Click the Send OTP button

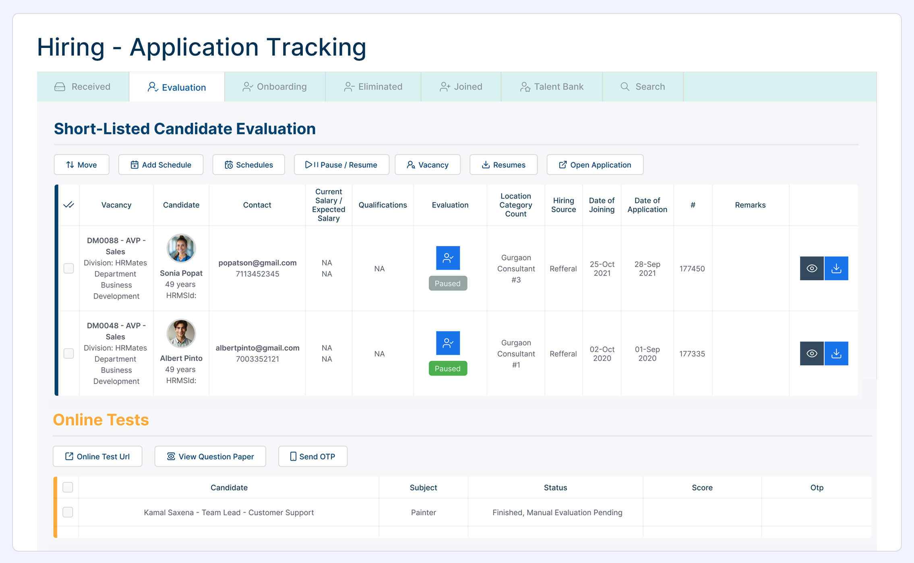tap(312, 456)
